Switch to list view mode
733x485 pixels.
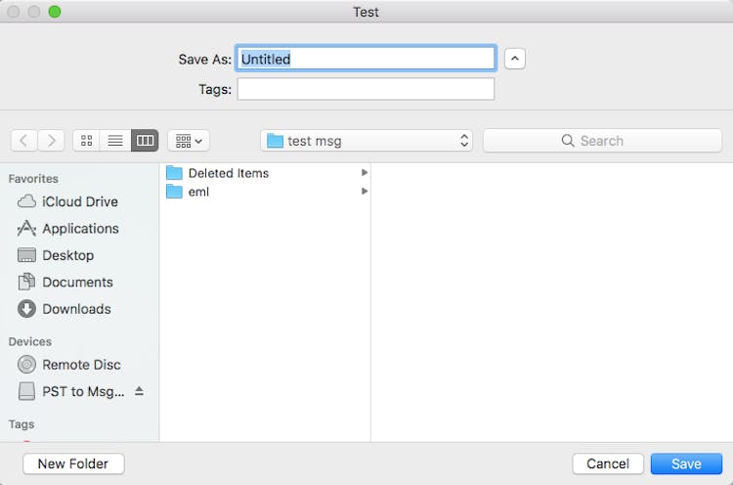[115, 141]
